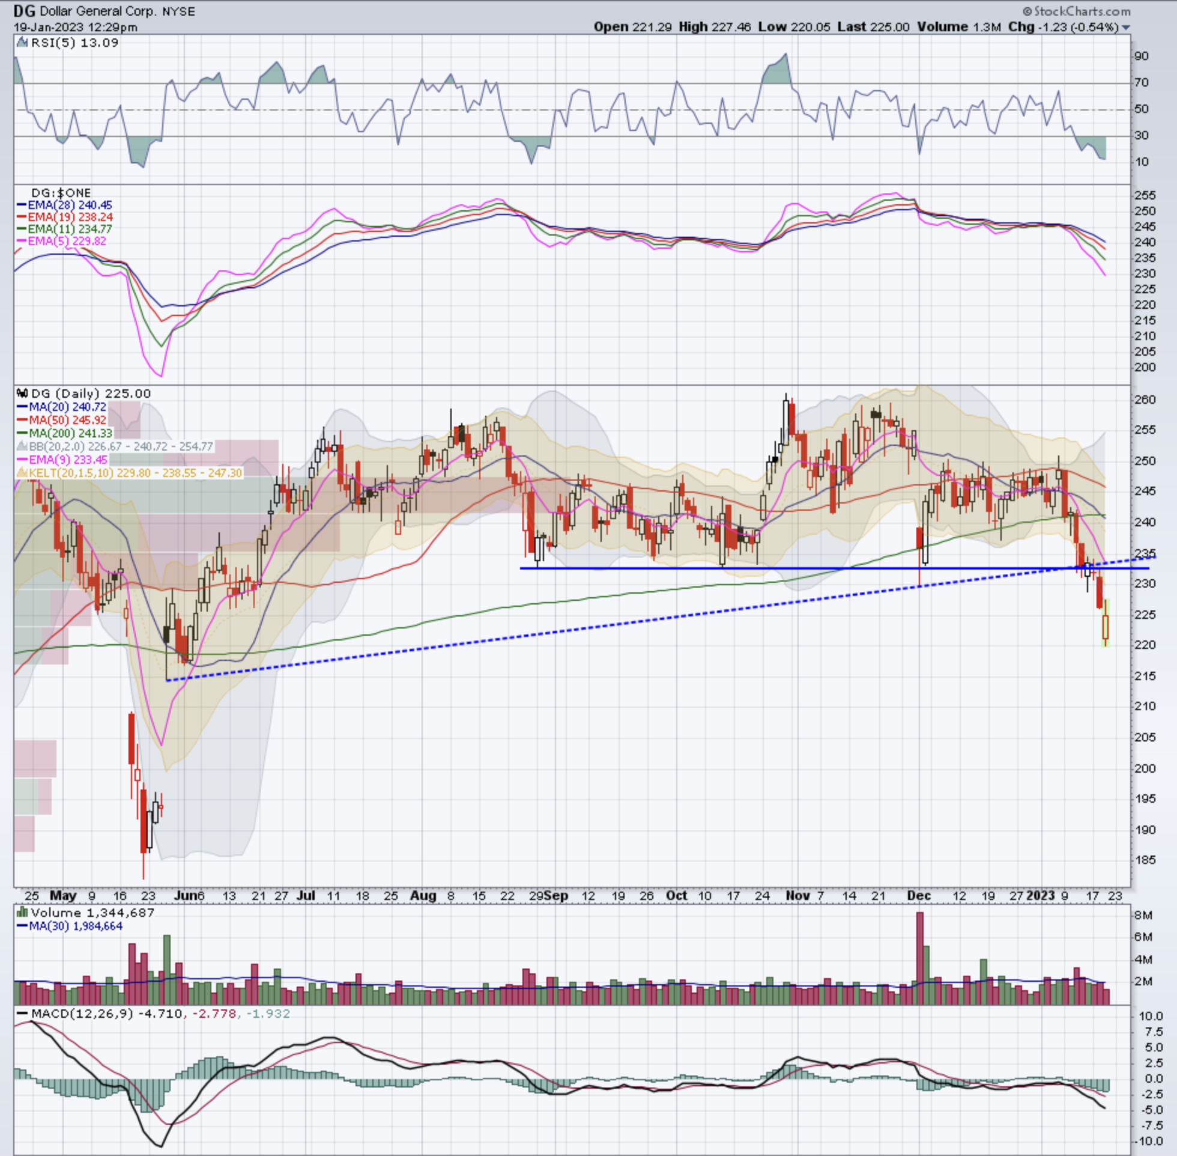Click the EMA(19) 238.24 legend entry
The image size is (1177, 1156).
(x=64, y=218)
